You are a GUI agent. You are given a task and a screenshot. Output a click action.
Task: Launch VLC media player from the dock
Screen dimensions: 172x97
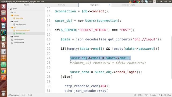(x=3, y=58)
